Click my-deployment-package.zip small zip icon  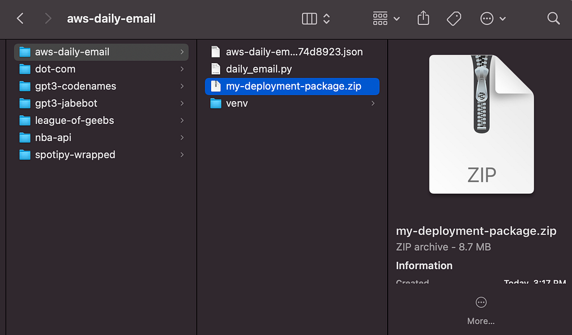point(216,86)
